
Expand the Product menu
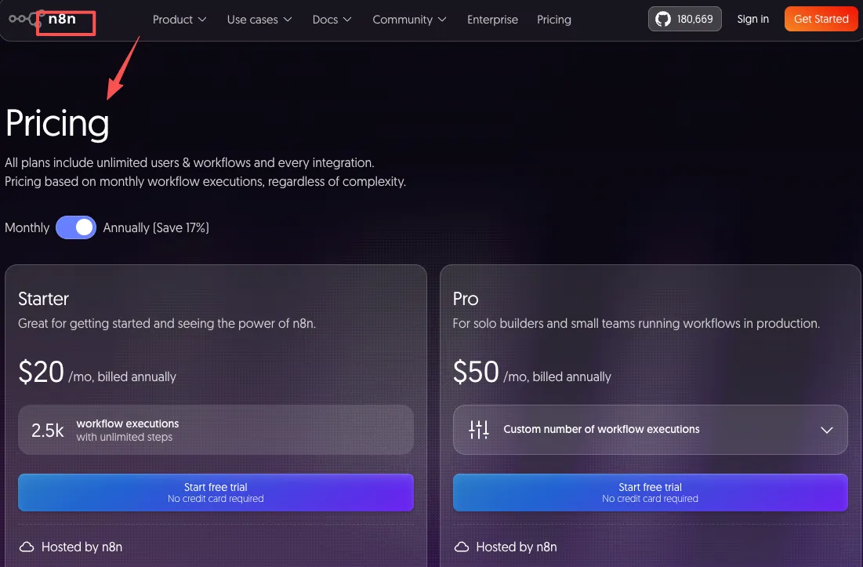179,20
